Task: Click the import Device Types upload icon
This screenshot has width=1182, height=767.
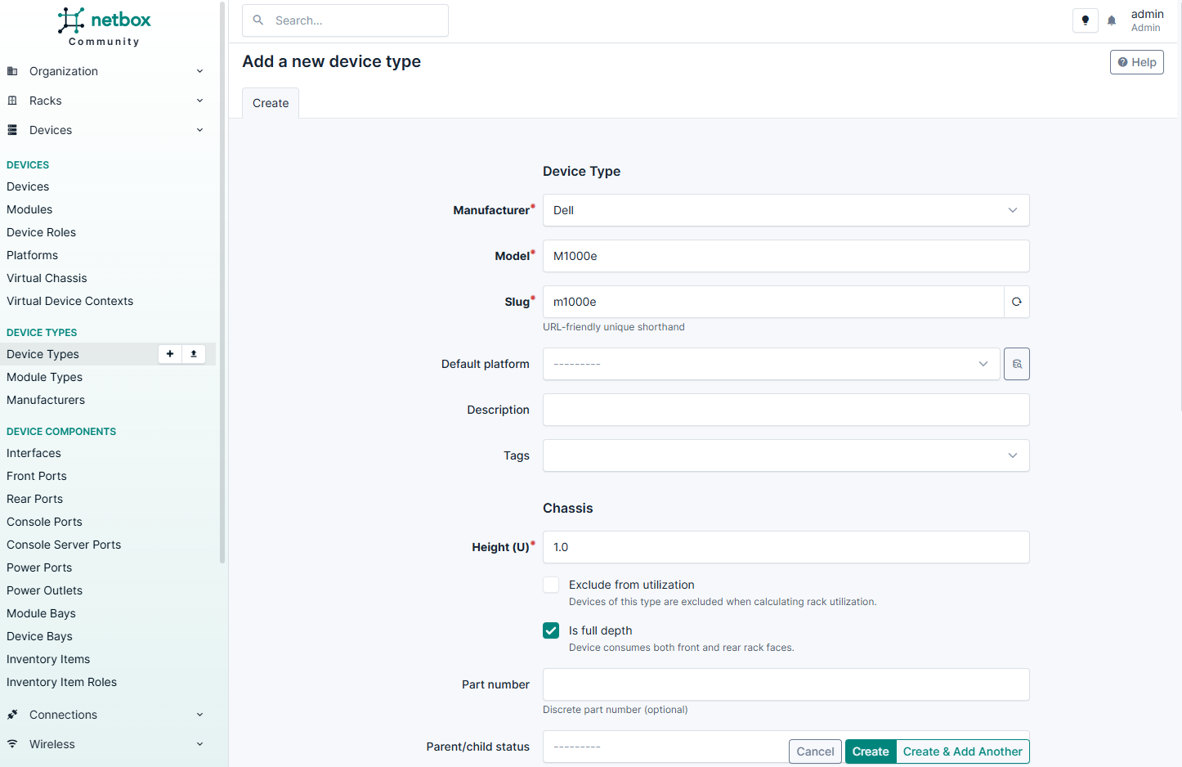Action: click(x=194, y=354)
